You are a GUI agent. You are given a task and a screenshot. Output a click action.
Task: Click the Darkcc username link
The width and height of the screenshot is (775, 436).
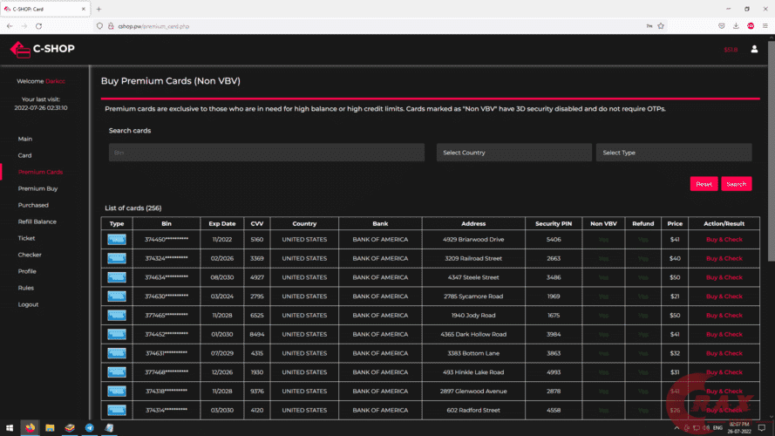click(56, 81)
